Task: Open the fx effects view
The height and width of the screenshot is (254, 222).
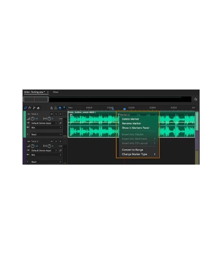Action: [30, 108]
